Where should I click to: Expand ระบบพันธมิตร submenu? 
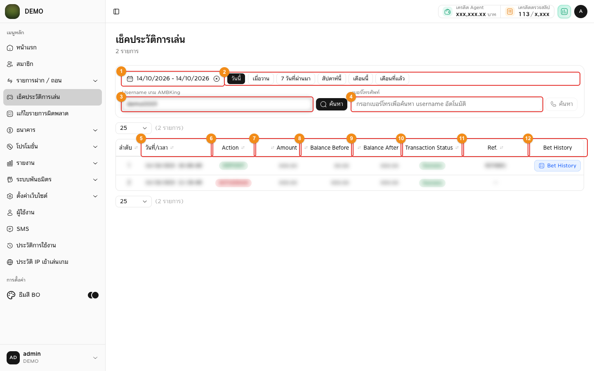[x=95, y=180]
